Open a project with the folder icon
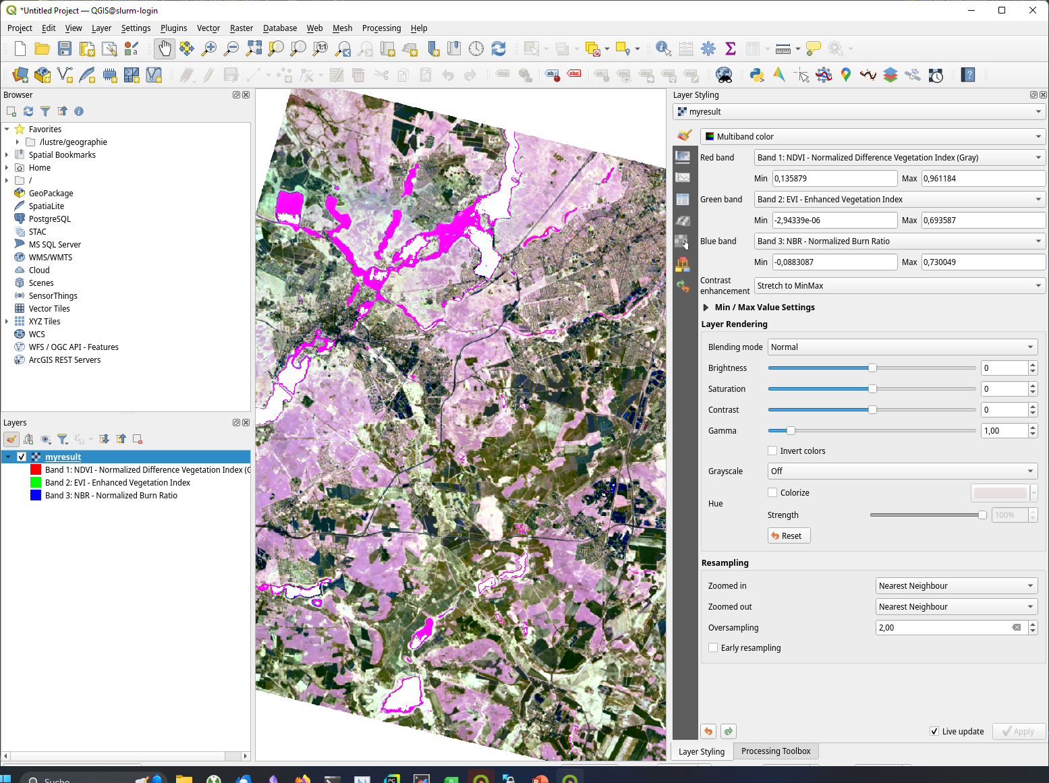 click(42, 49)
